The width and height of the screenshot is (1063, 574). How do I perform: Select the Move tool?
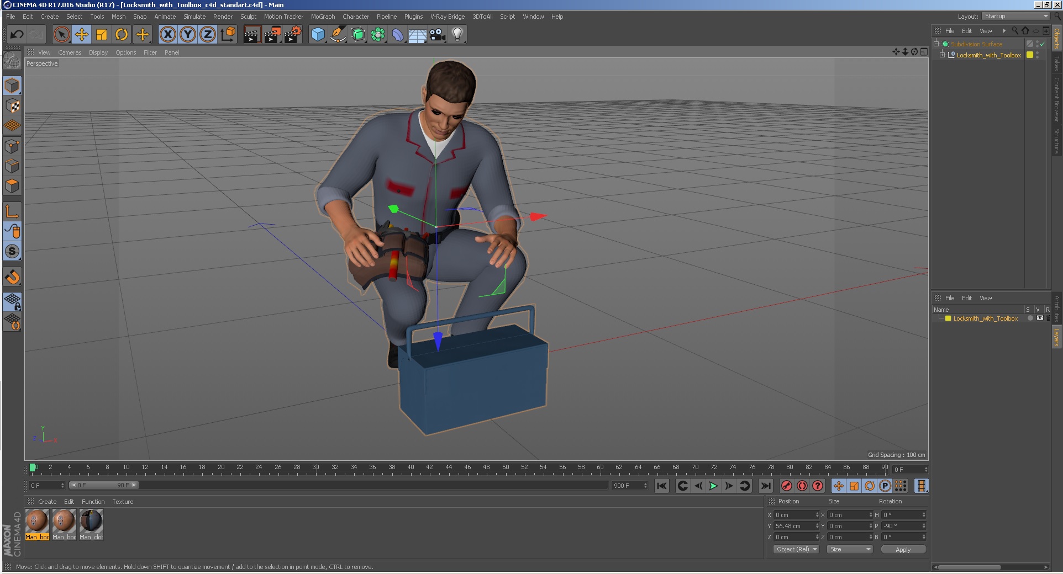point(82,35)
